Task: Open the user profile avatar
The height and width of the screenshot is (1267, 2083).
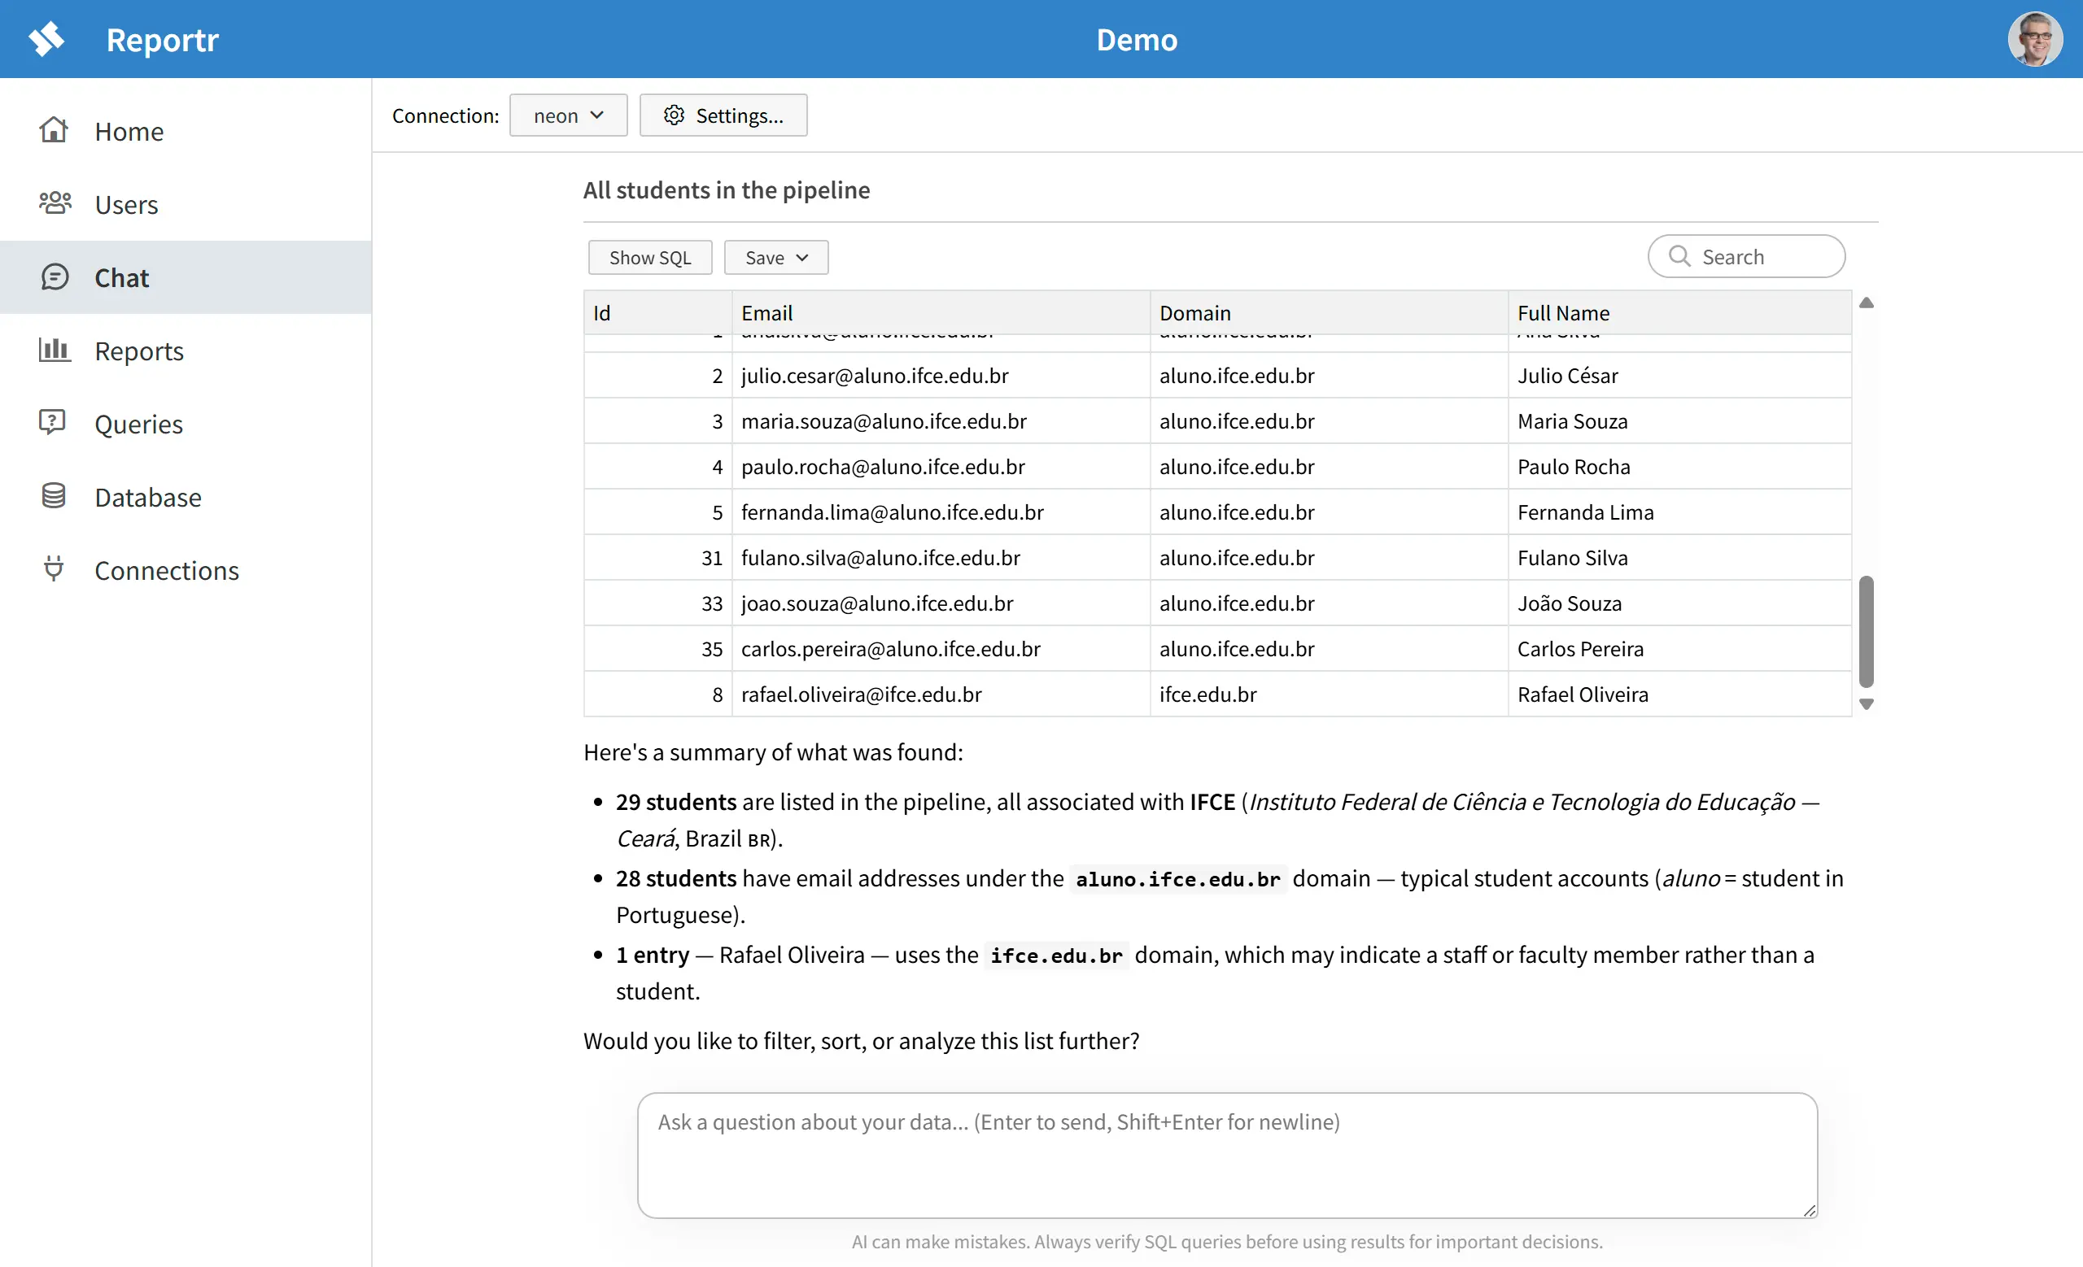Action: pyautogui.click(x=2035, y=39)
